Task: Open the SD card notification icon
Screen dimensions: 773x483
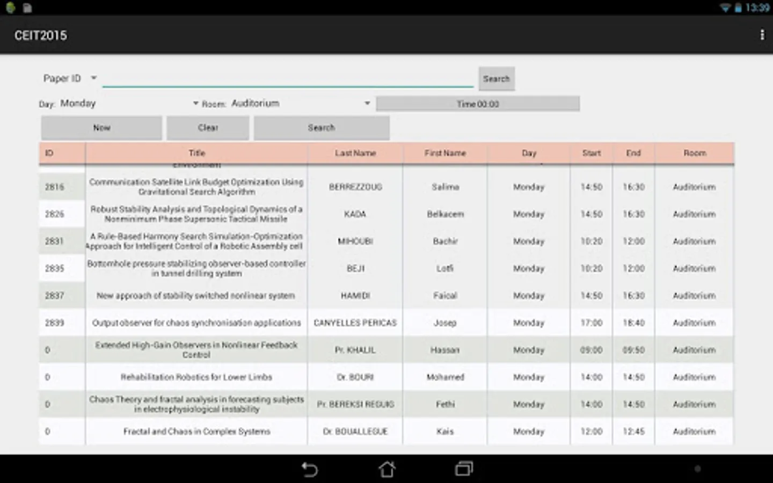Action: point(27,8)
